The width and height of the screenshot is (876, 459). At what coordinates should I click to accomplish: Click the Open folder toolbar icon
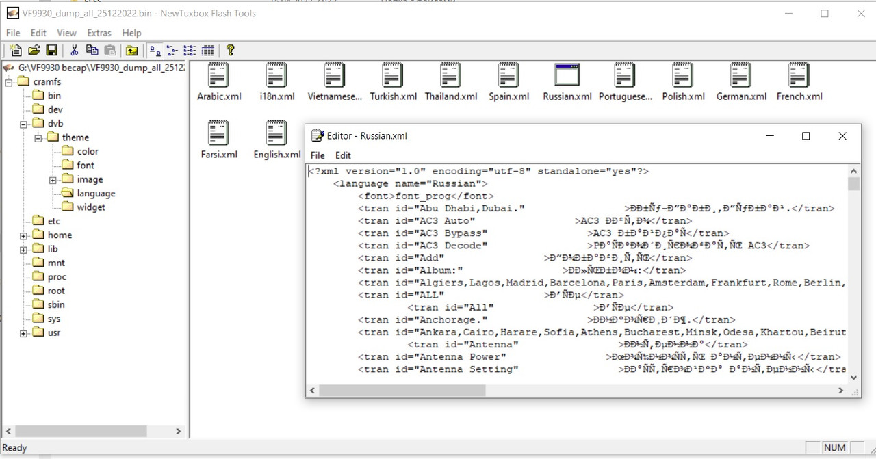[34, 50]
